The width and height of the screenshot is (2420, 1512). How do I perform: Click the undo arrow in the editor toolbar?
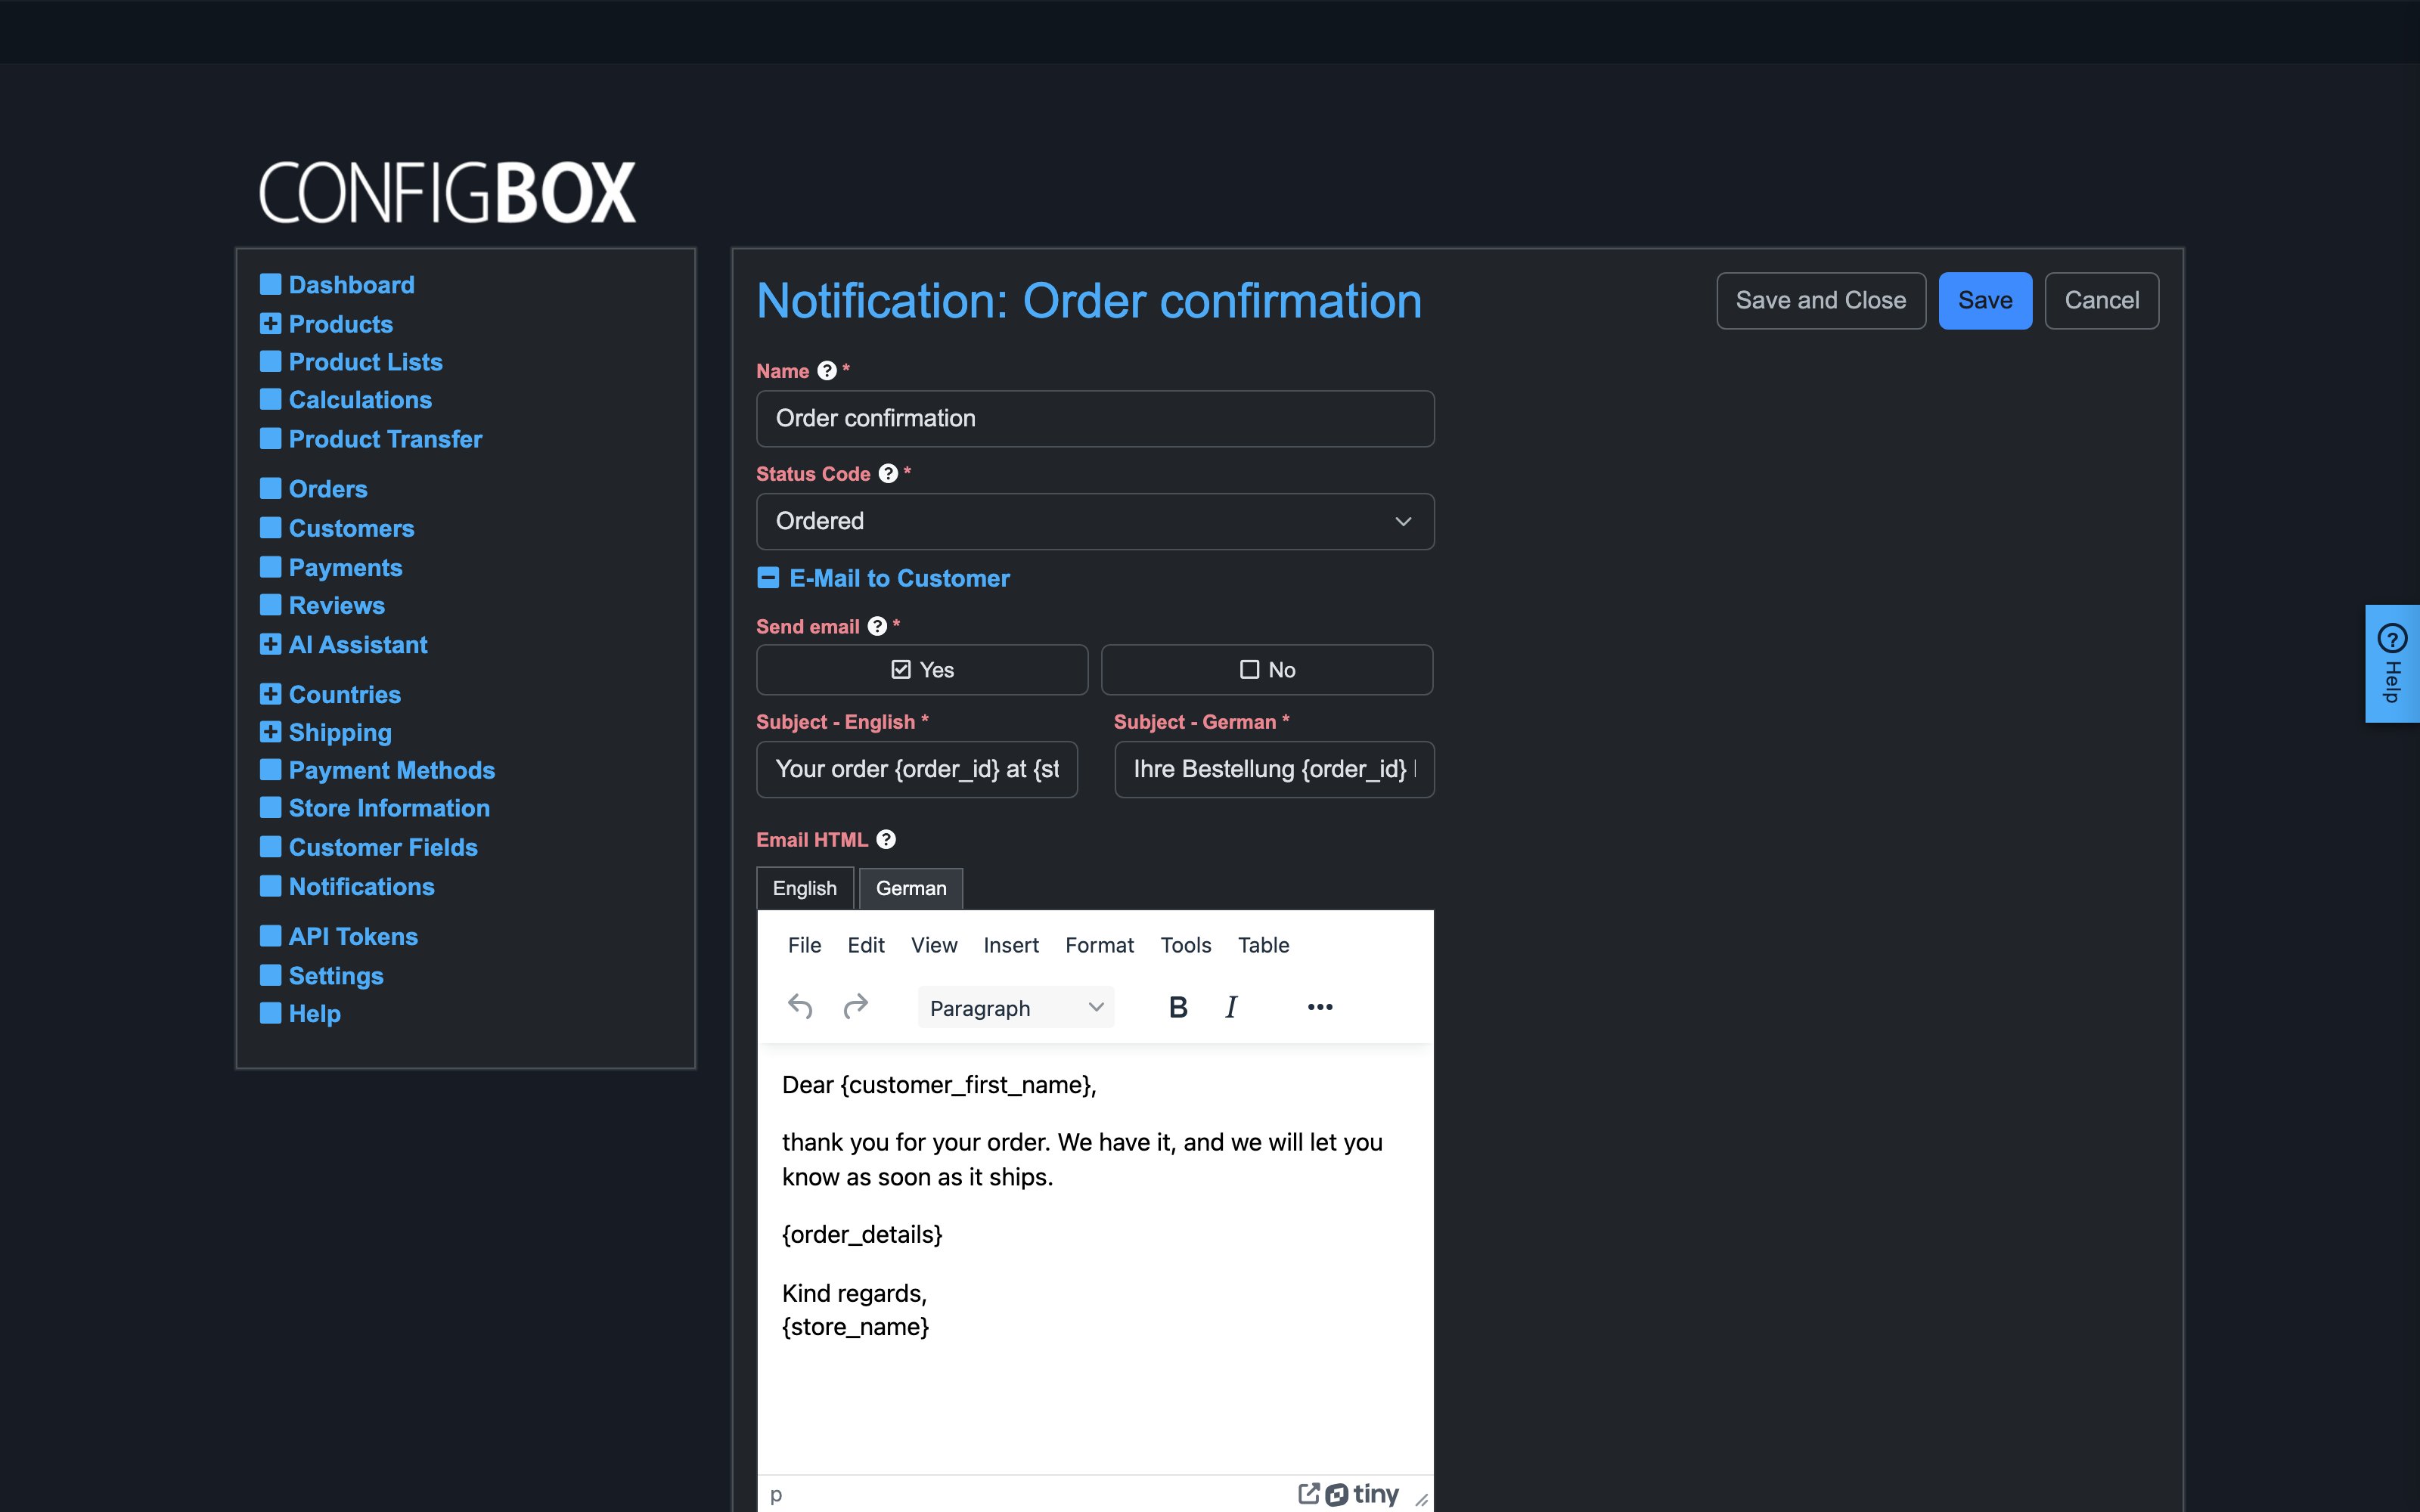click(800, 1007)
